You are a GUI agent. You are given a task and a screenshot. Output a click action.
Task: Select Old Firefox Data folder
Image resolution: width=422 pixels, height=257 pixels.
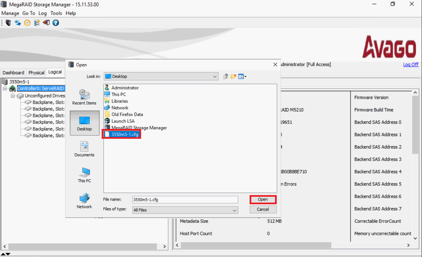pos(124,114)
